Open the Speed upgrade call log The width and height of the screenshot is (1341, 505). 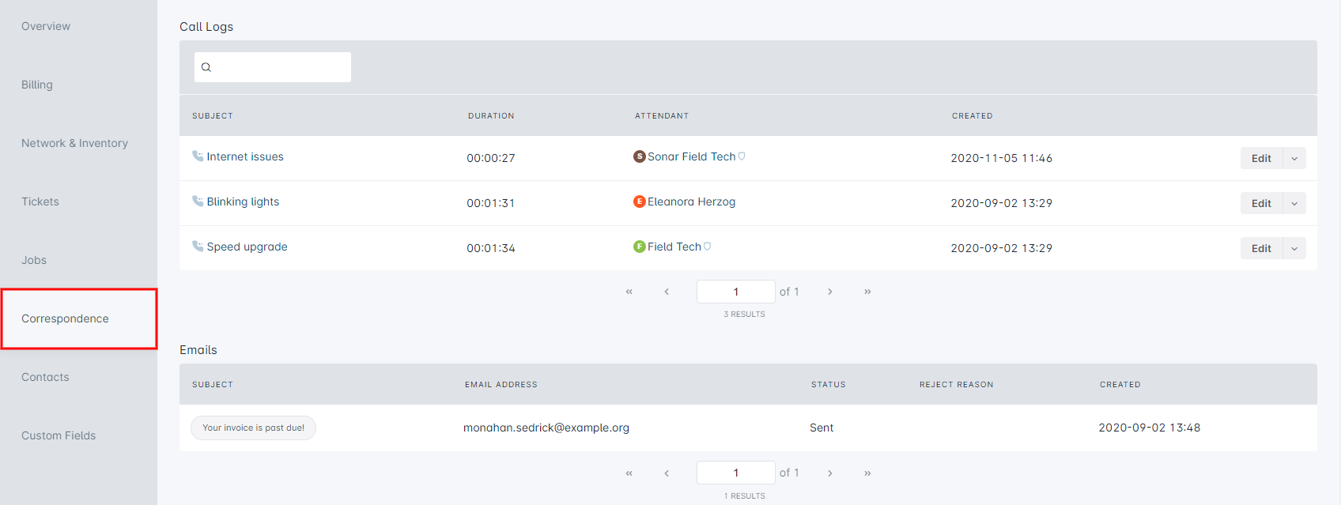(x=247, y=247)
